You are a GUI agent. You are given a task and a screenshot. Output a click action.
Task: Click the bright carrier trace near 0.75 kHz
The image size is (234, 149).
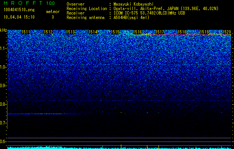tap(40, 114)
